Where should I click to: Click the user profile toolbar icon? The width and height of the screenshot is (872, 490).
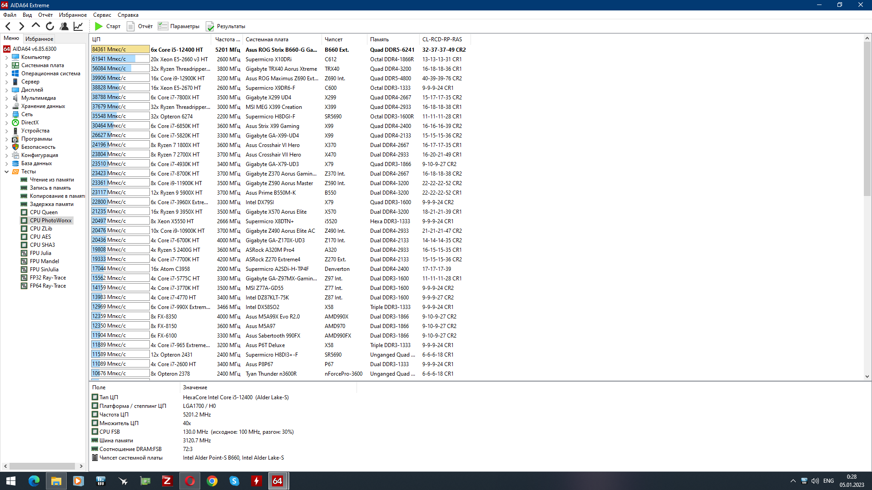click(x=64, y=26)
